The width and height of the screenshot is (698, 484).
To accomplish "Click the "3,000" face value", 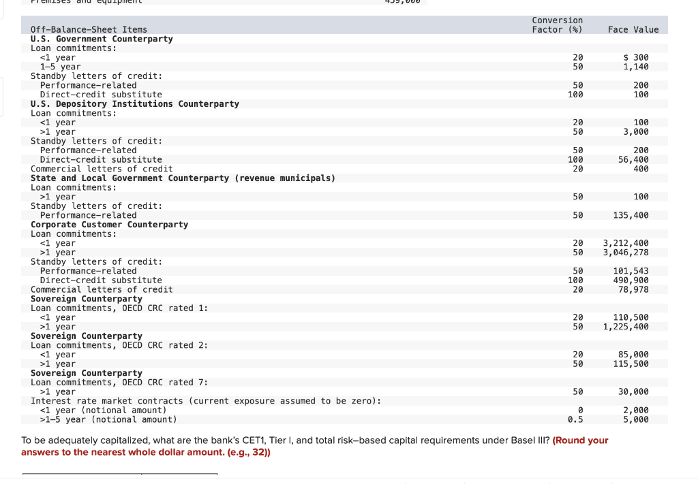I will [636, 131].
